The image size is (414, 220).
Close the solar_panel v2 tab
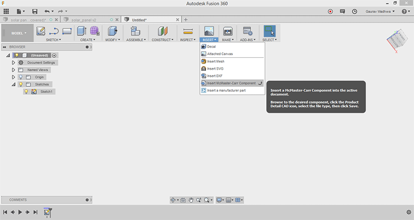[x=117, y=20]
